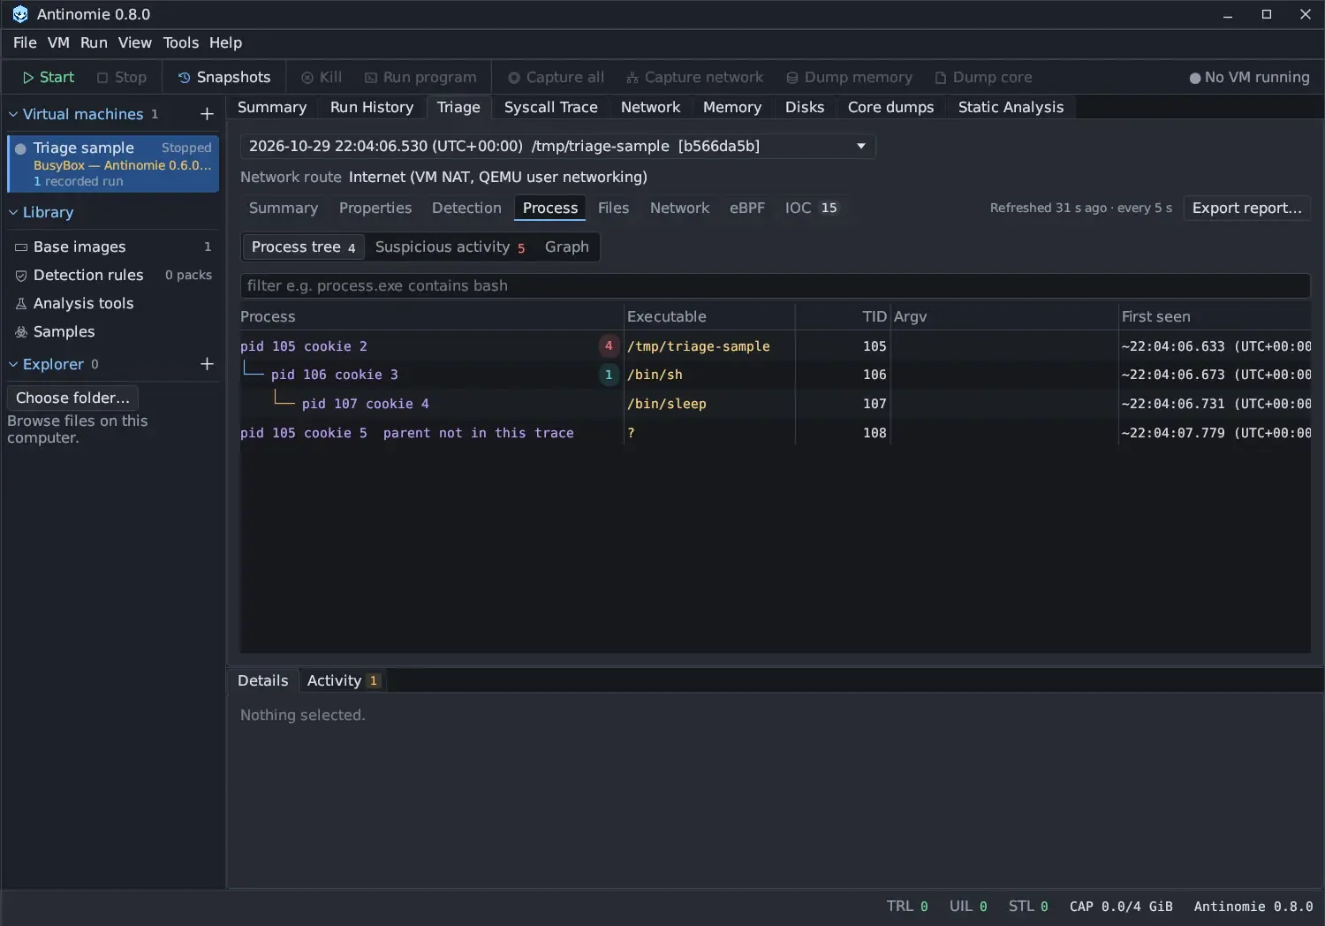Click Dump core in toolbar
Image resolution: width=1325 pixels, height=926 pixels.
[983, 78]
